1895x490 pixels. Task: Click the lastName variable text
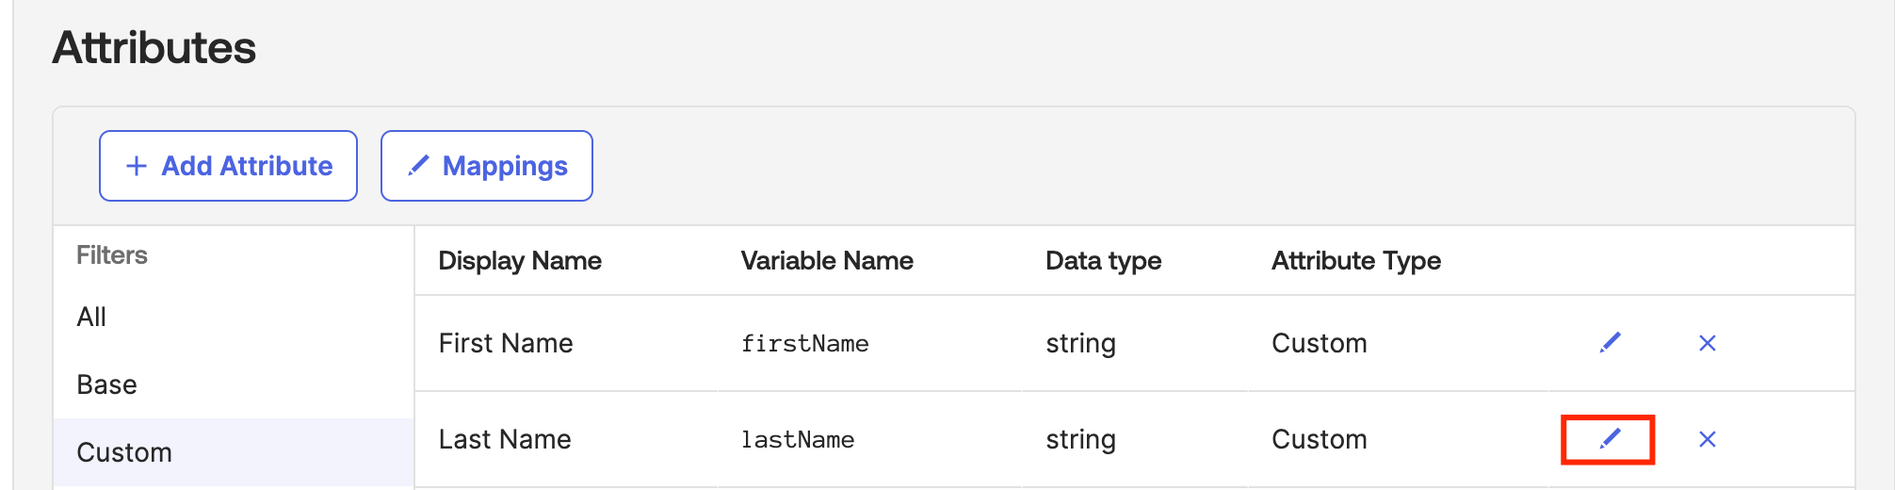pyautogui.click(x=797, y=440)
